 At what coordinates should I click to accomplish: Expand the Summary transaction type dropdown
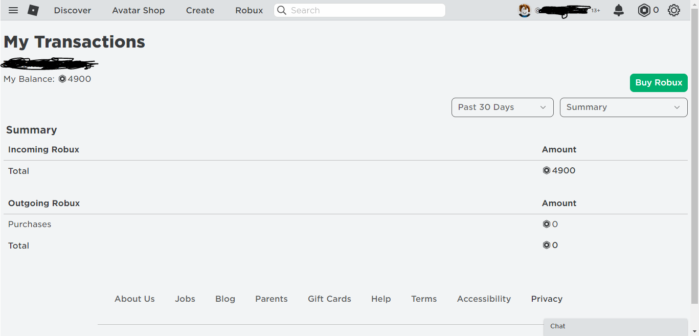pyautogui.click(x=624, y=107)
